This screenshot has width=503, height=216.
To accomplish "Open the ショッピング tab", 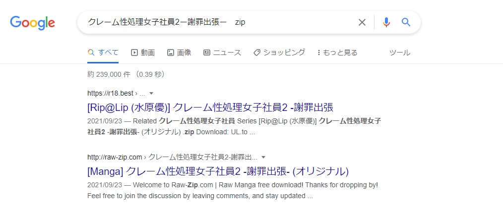I will tap(279, 53).
